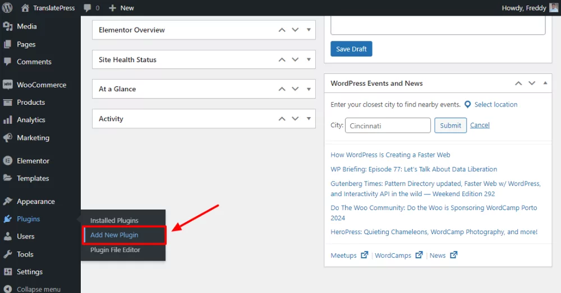Expand the At a Glance panel

(x=309, y=89)
